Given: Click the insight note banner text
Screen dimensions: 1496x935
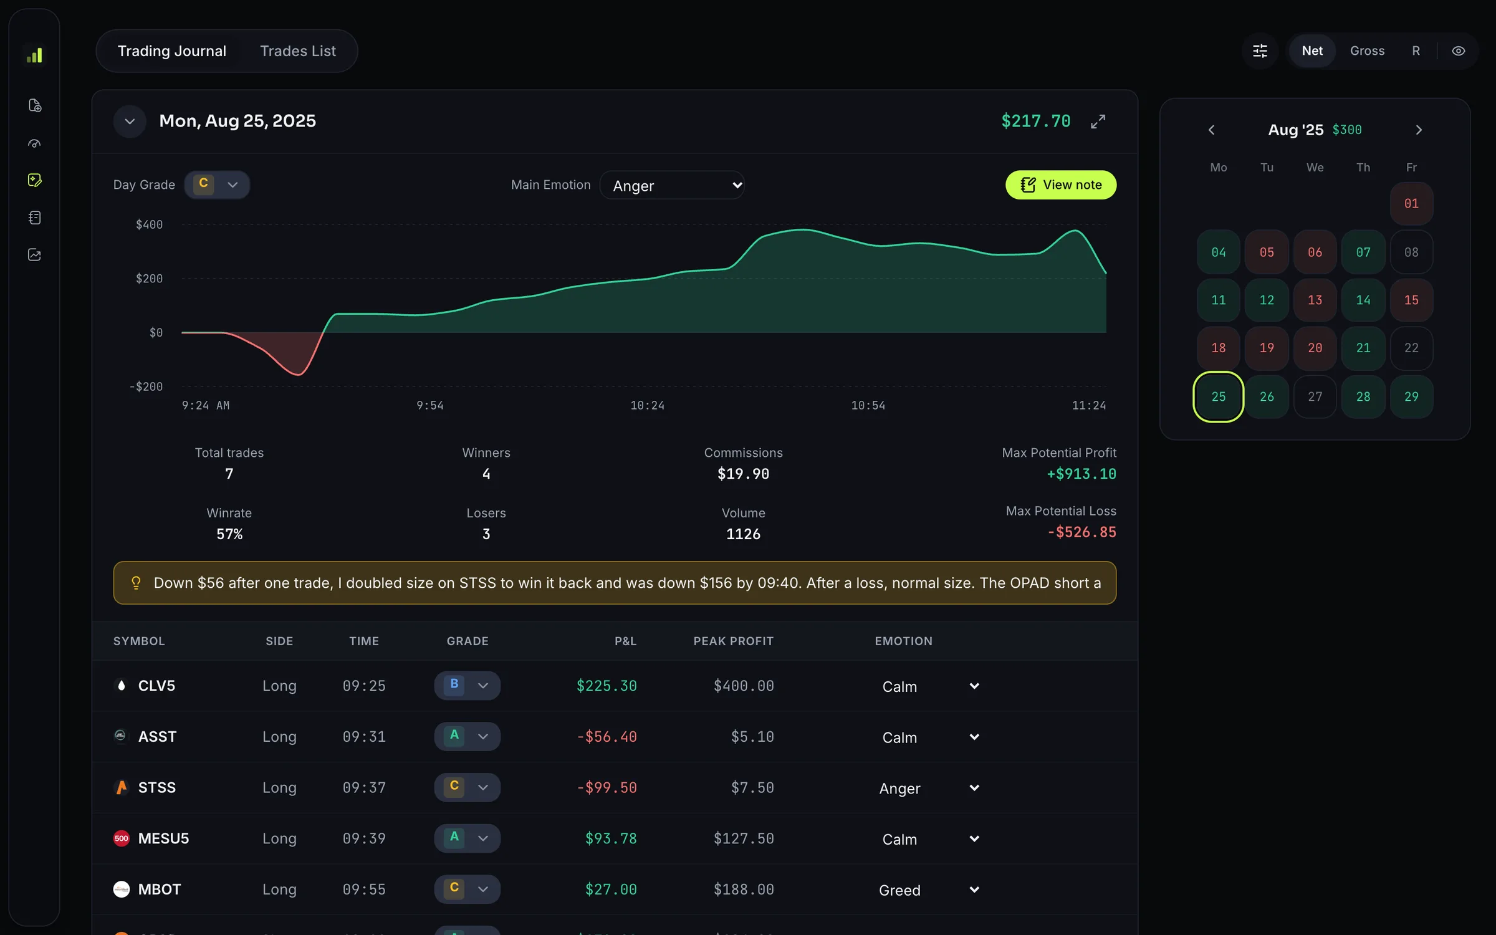Looking at the screenshot, I should coord(627,583).
